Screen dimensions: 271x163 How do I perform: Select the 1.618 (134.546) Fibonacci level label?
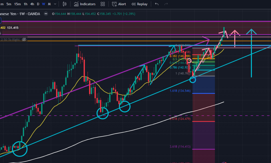click(180, 90)
